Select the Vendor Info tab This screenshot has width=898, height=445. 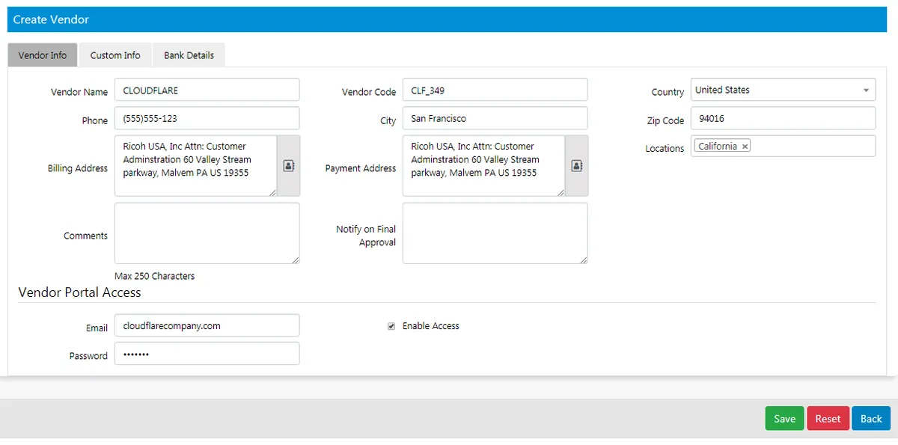[43, 55]
